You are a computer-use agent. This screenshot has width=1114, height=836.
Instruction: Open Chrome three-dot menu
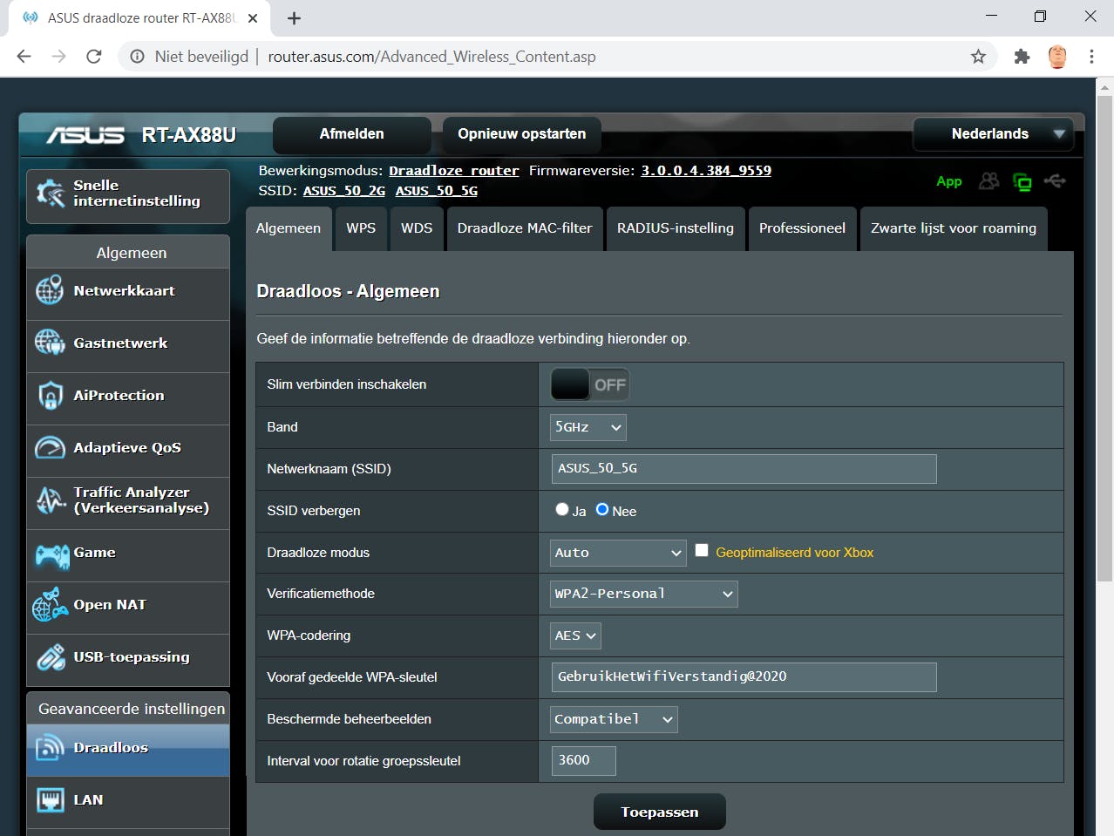click(1091, 57)
